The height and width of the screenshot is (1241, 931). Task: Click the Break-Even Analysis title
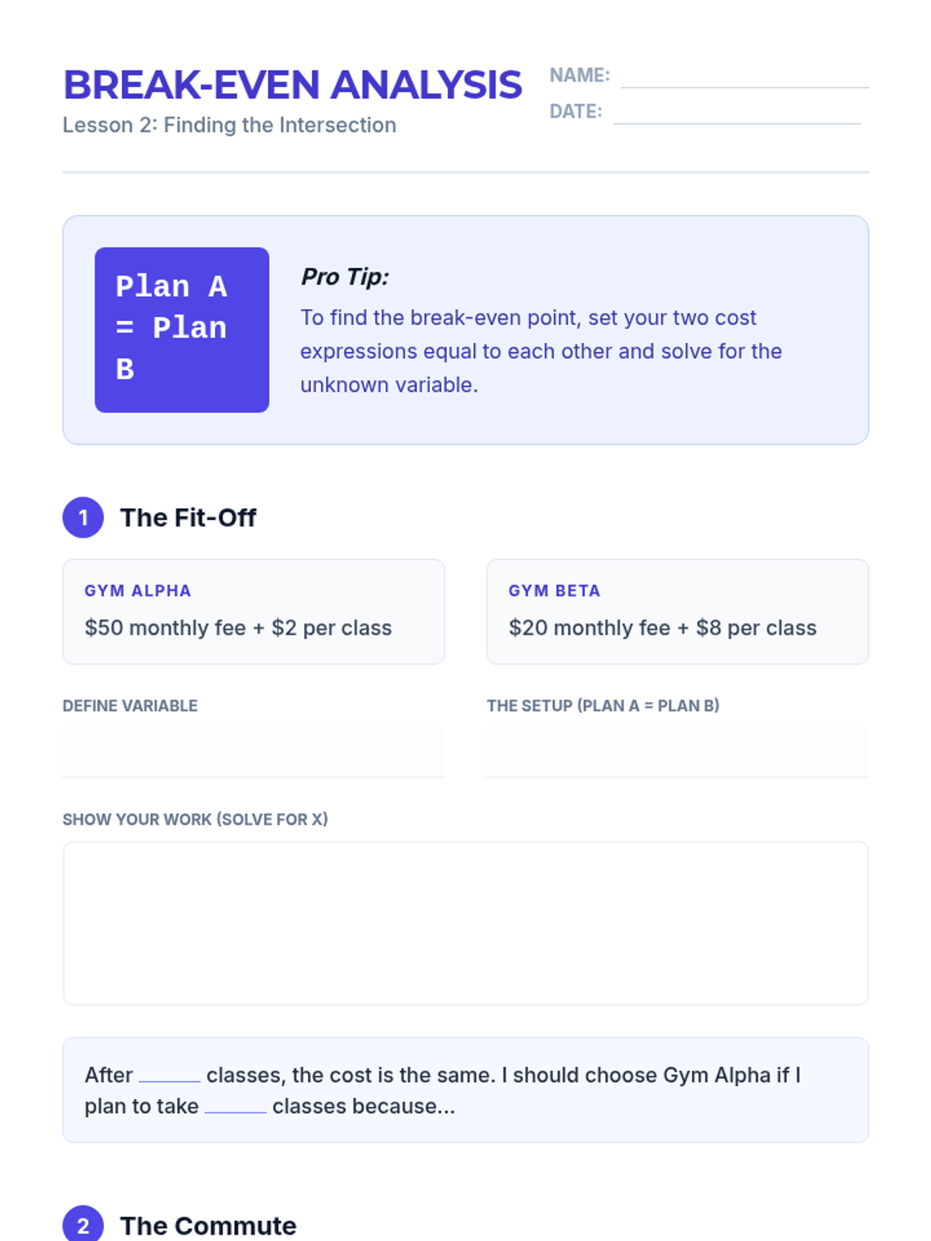click(x=292, y=85)
